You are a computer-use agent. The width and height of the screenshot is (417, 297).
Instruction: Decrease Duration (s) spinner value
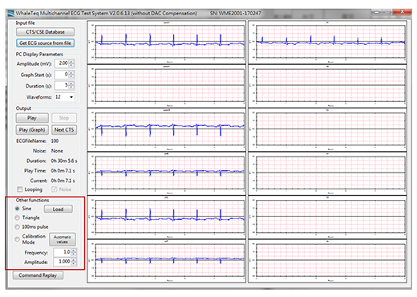click(71, 87)
